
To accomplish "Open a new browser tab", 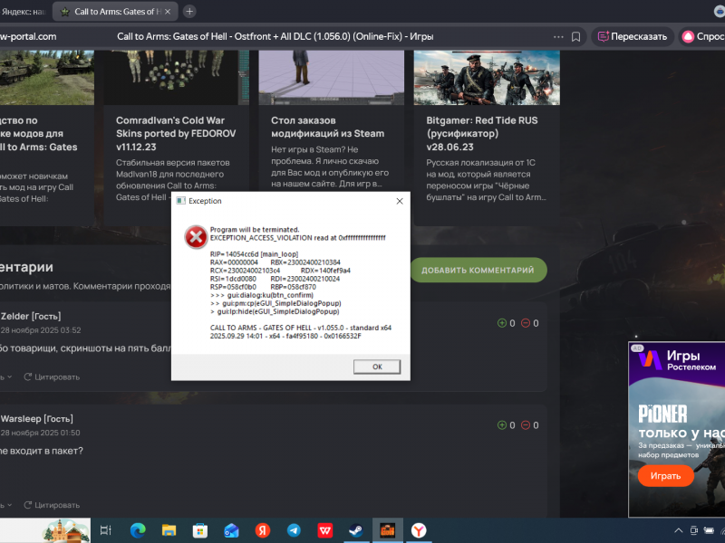I will coord(189,12).
